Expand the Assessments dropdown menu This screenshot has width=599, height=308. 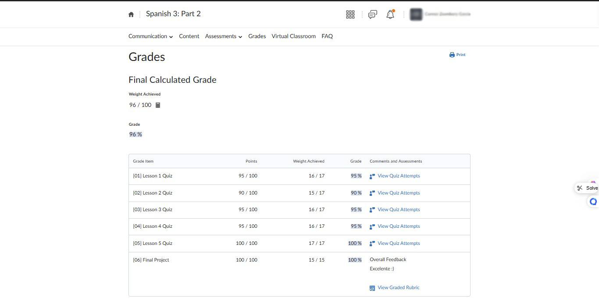(x=223, y=36)
